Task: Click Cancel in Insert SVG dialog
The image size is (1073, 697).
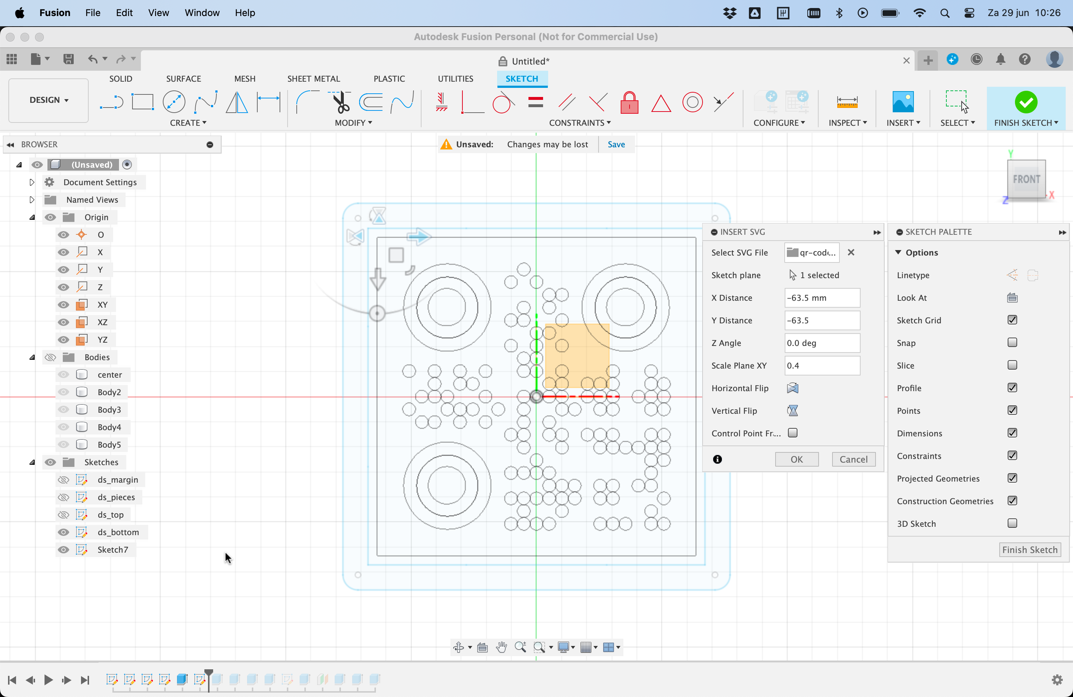Action: 853,459
